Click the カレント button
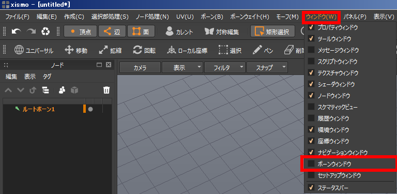The height and width of the screenshot is (194, 397). pos(179,32)
